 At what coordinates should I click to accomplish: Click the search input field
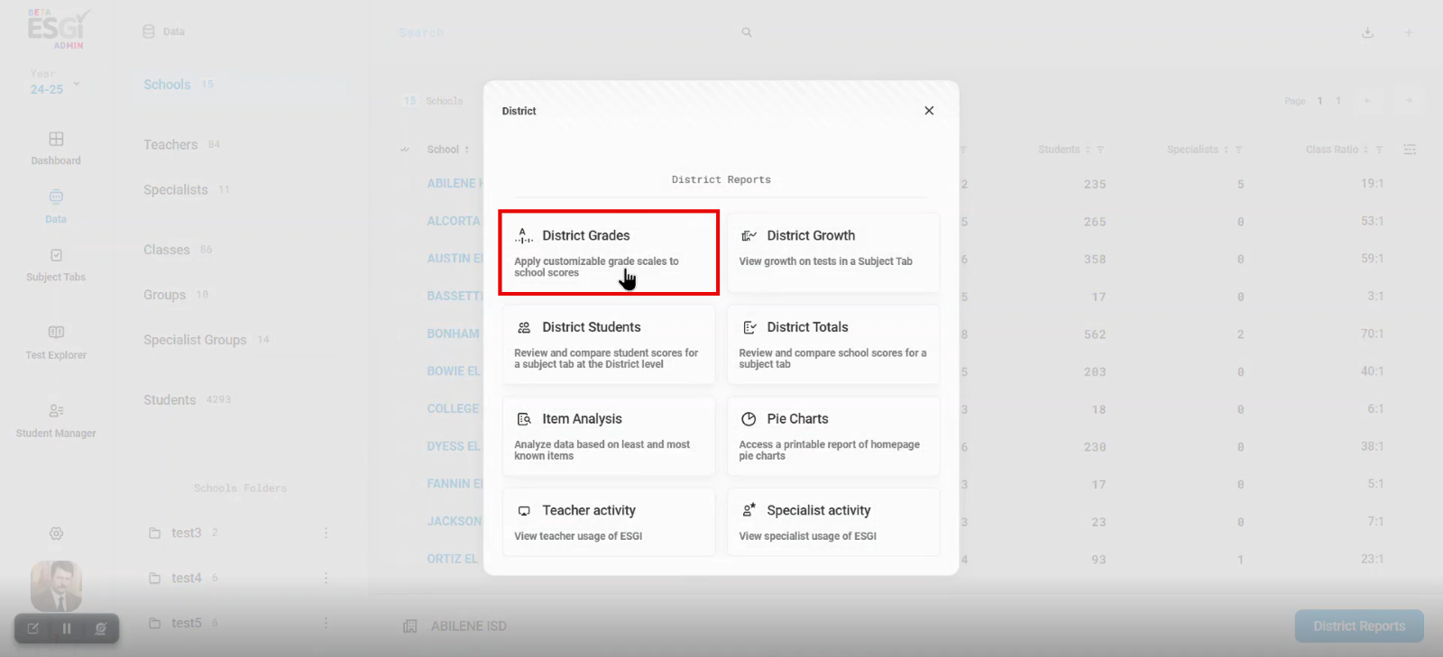tap(559, 32)
